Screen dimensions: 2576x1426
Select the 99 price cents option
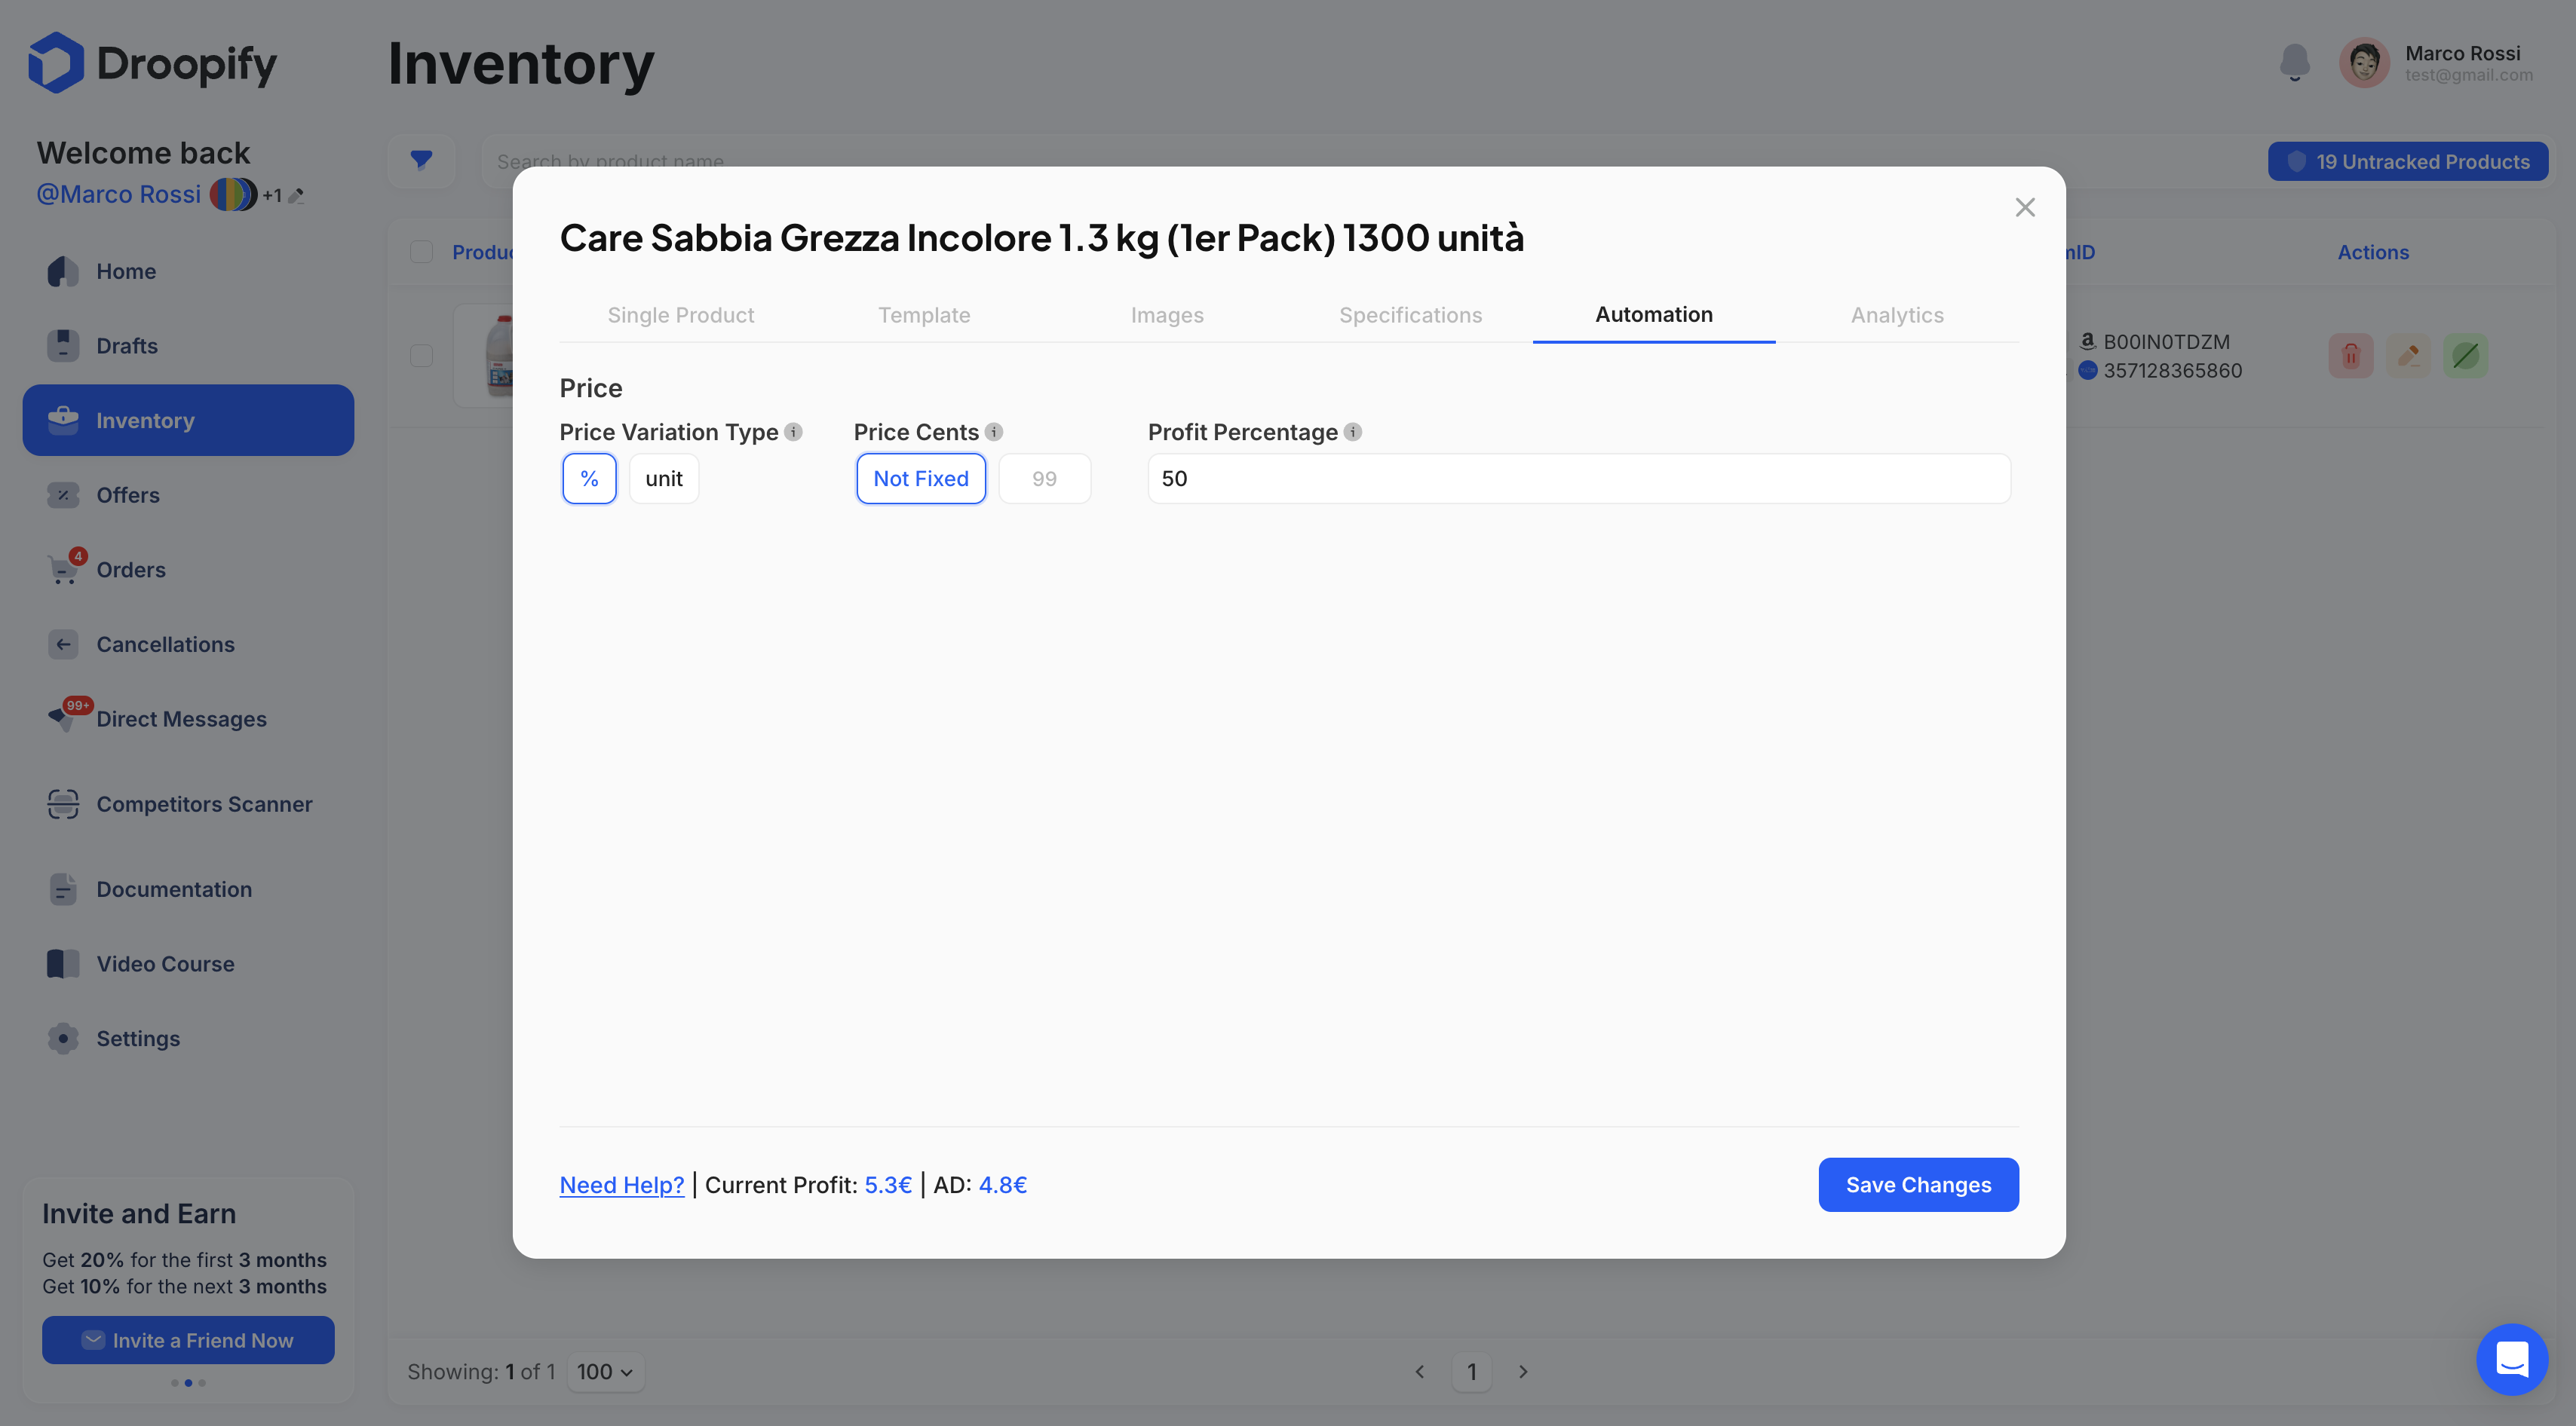tap(1044, 479)
